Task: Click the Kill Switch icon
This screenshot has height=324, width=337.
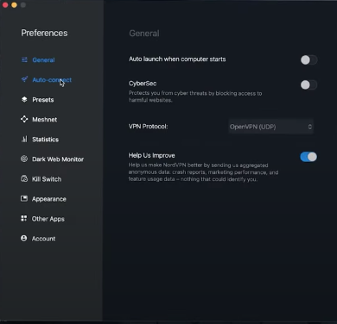Action: click(24, 178)
